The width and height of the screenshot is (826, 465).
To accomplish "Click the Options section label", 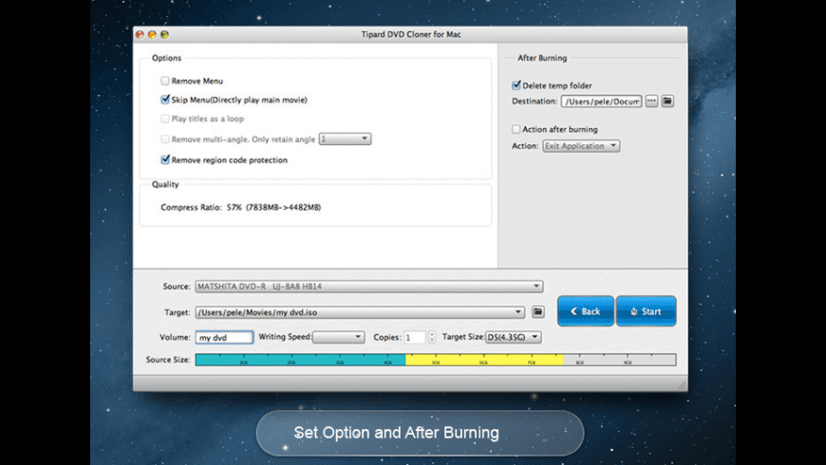I will click(x=166, y=58).
